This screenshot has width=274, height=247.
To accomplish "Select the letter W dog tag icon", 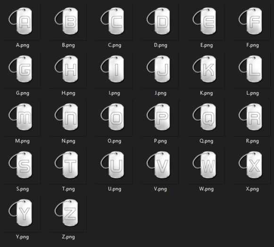I will (204, 165).
